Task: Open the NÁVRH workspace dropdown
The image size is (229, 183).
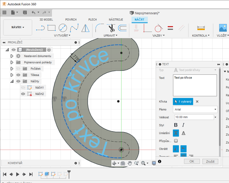Action: pyautogui.click(x=18, y=27)
